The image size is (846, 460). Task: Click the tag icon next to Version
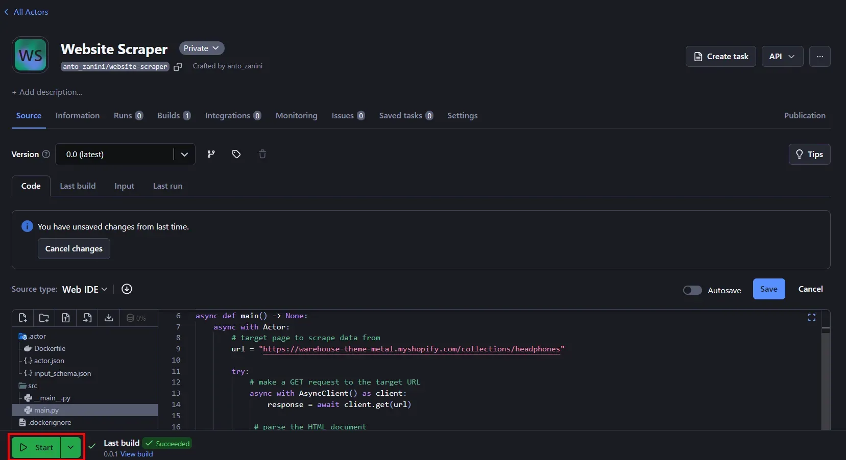236,154
